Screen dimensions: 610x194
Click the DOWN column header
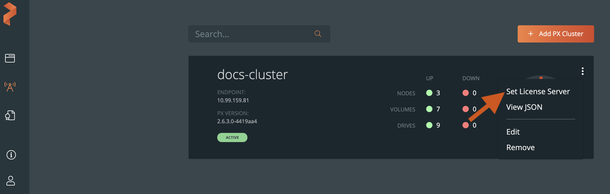(471, 78)
